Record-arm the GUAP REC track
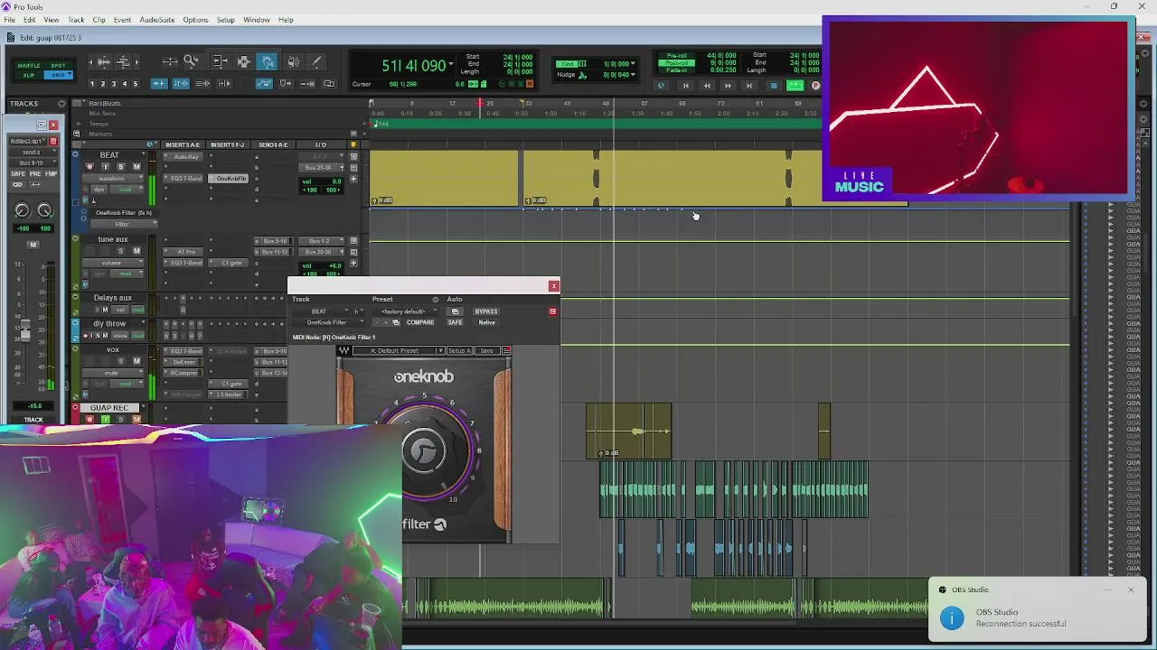This screenshot has width=1157, height=650. 89,420
